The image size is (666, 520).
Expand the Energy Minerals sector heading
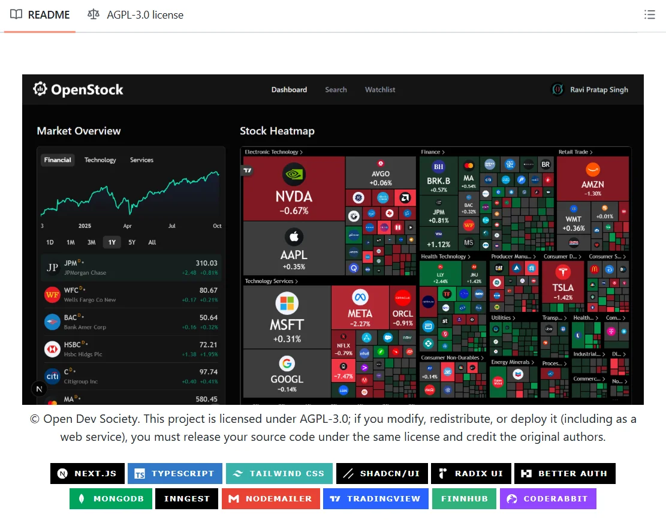513,362
